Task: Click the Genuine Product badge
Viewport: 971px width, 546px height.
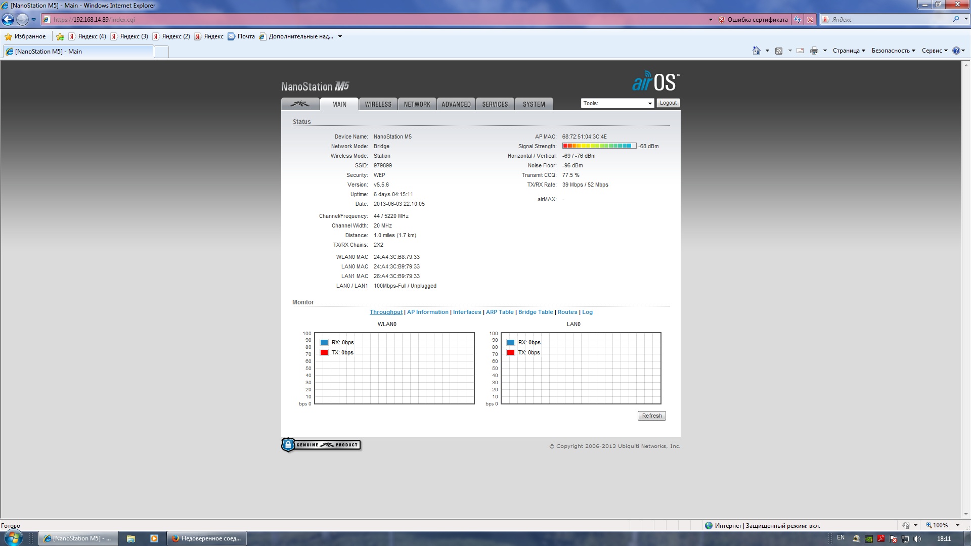Action: 321,445
